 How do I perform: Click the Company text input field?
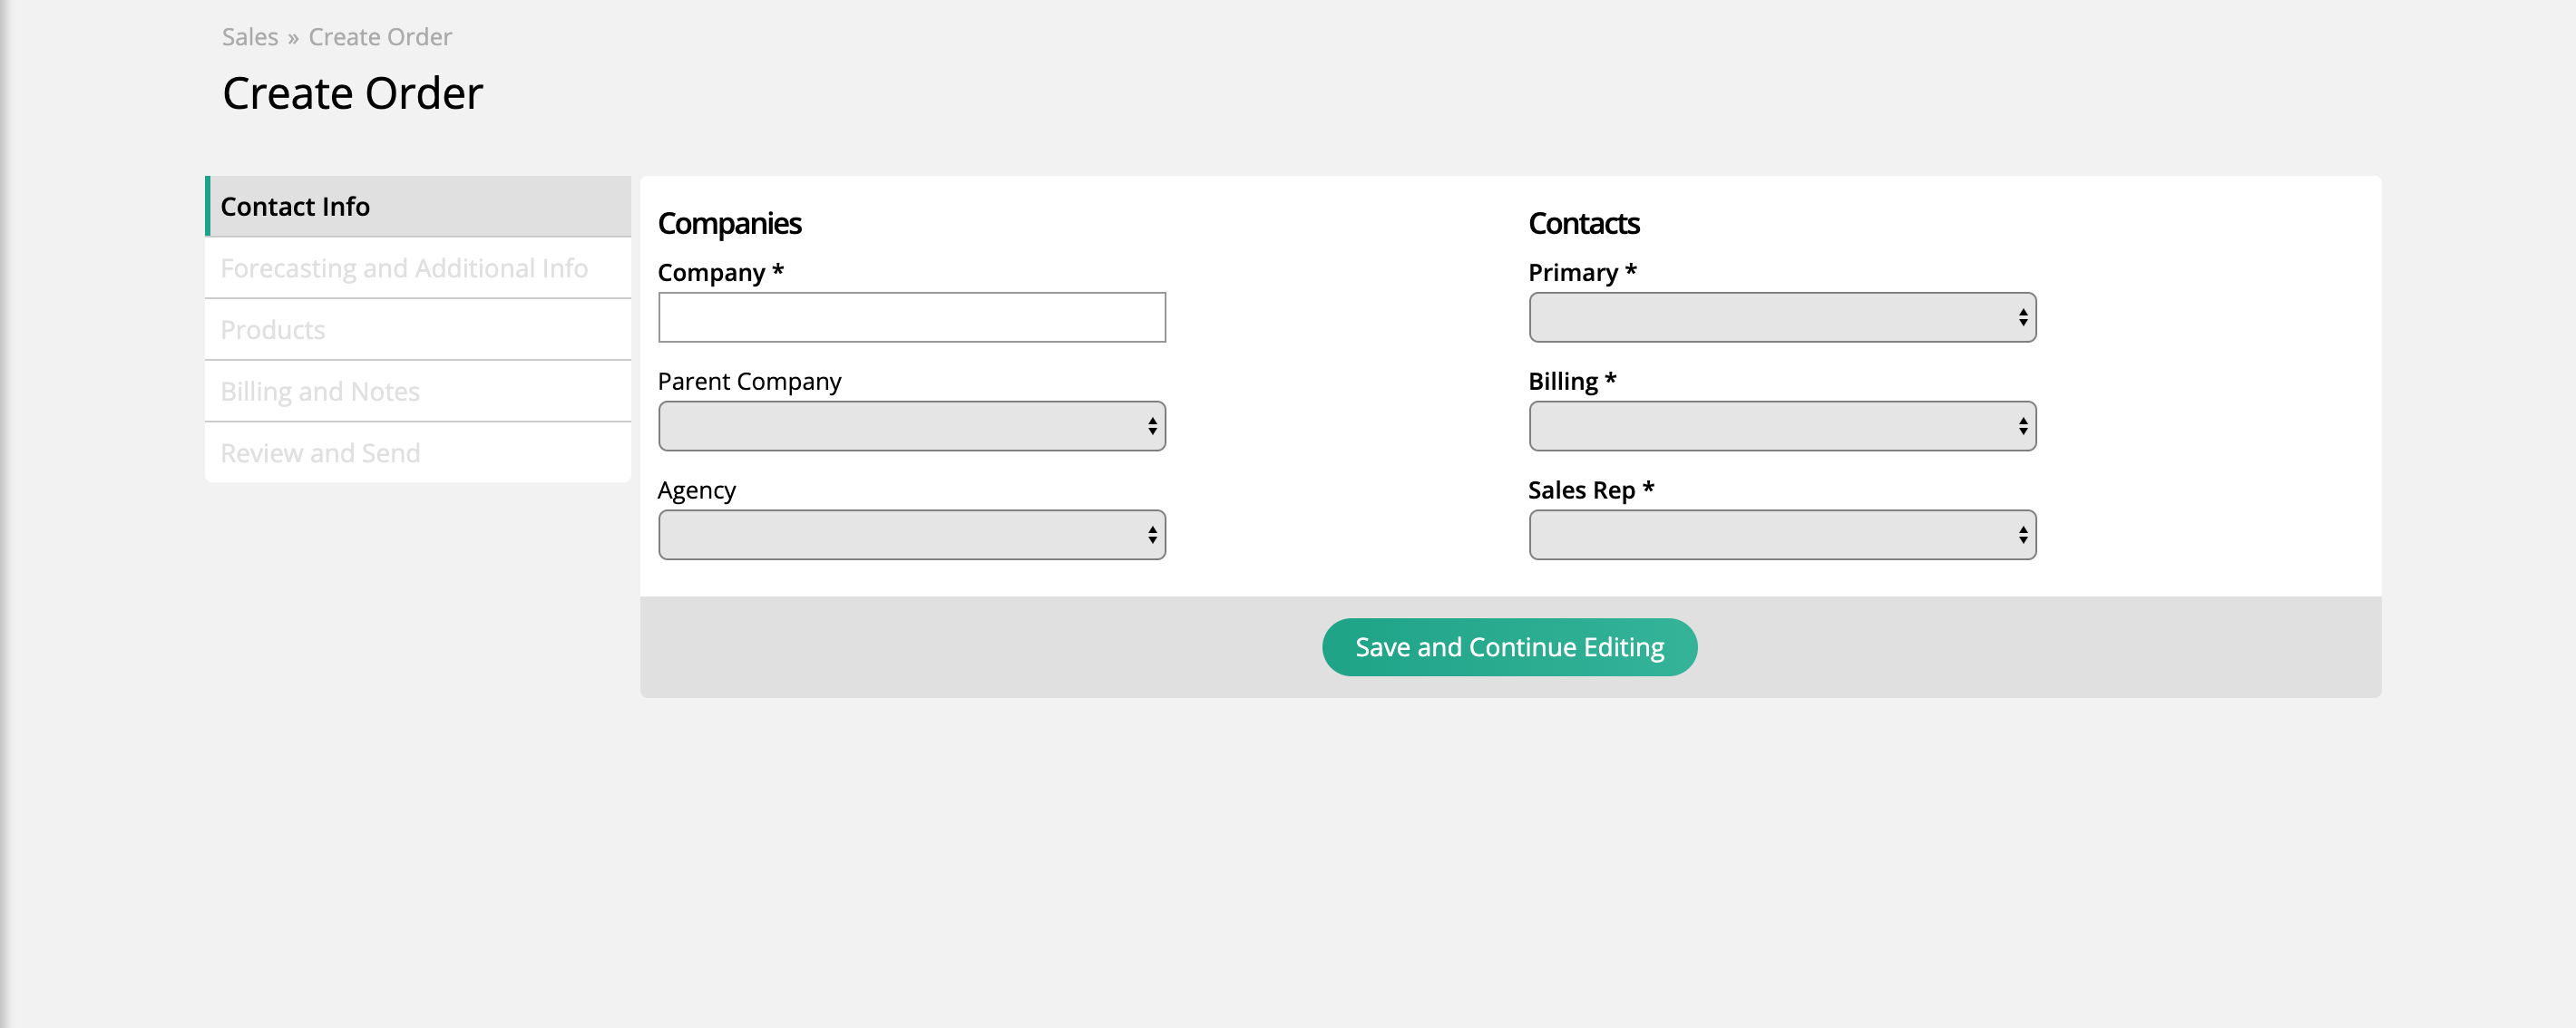coord(911,317)
